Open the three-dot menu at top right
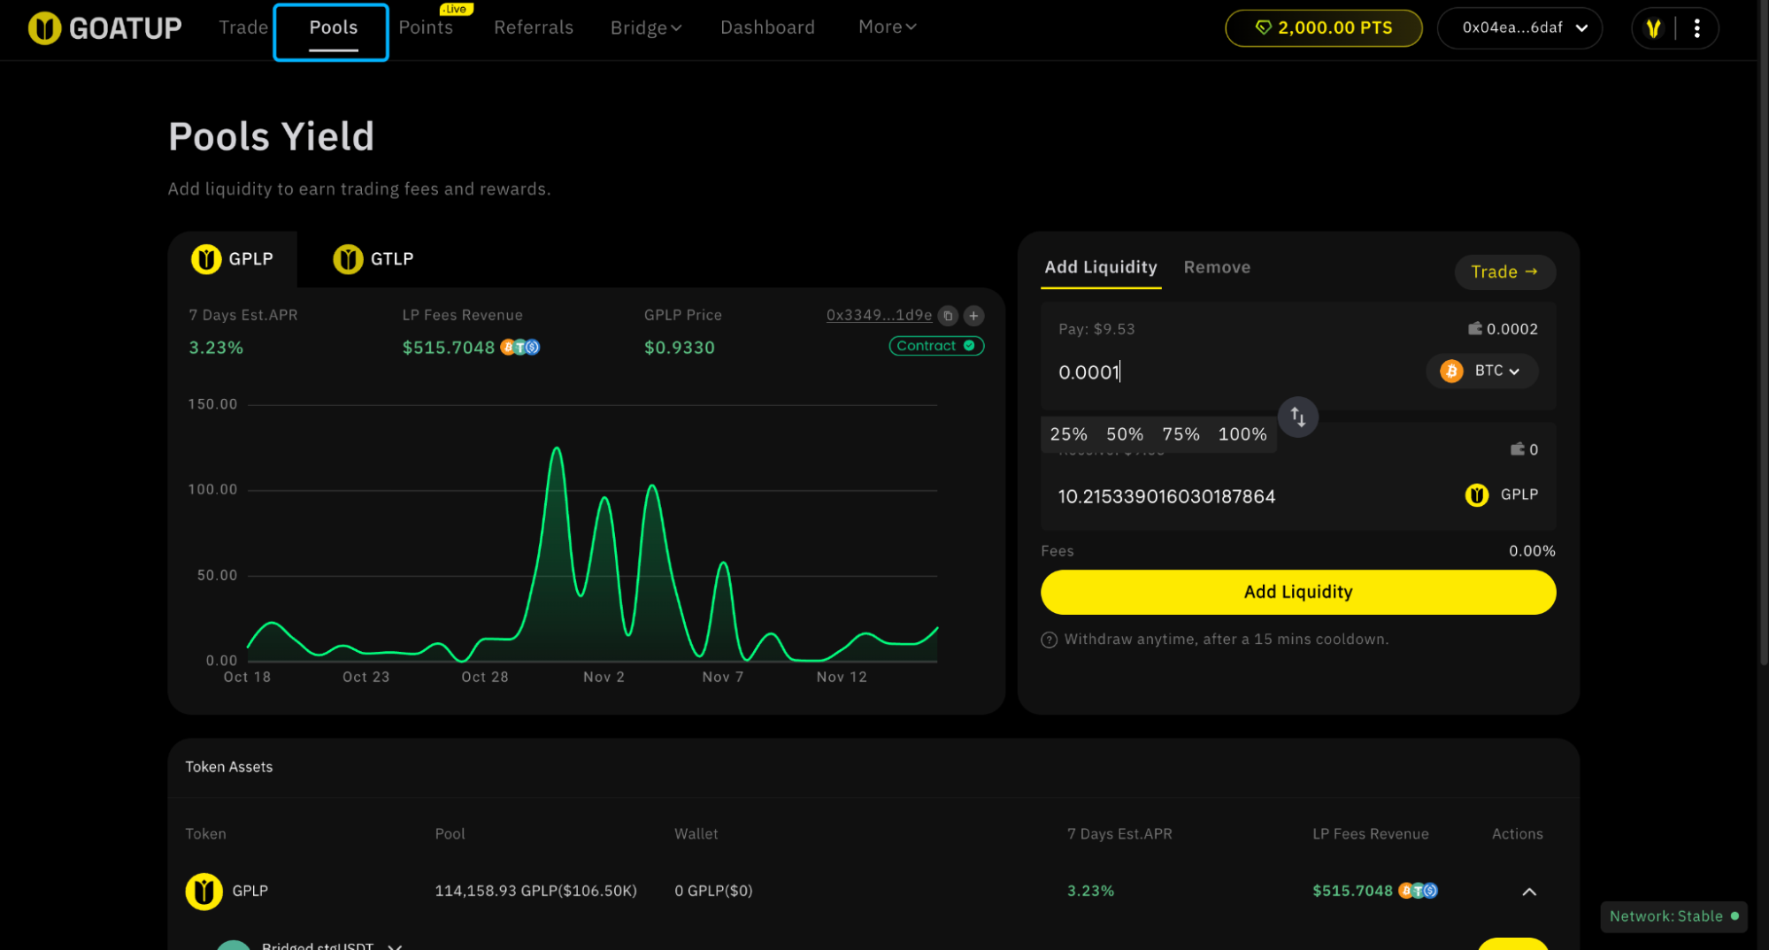This screenshot has height=950, width=1769. click(x=1697, y=27)
